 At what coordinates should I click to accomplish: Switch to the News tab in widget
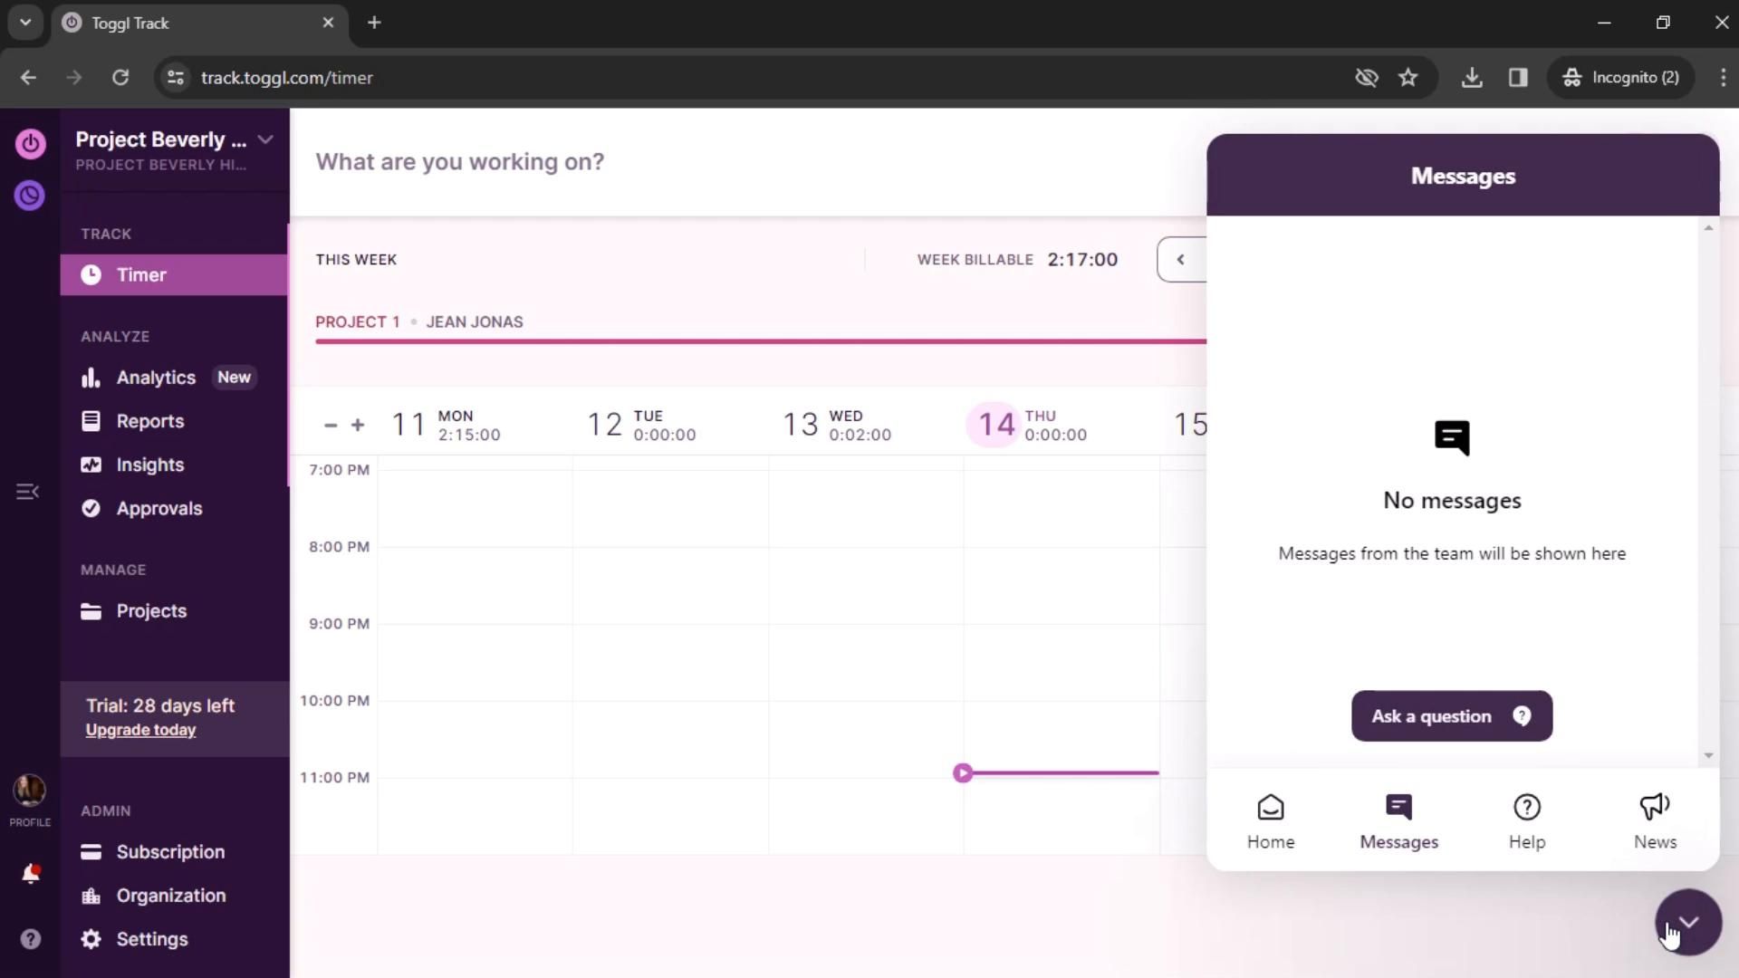point(1654,821)
